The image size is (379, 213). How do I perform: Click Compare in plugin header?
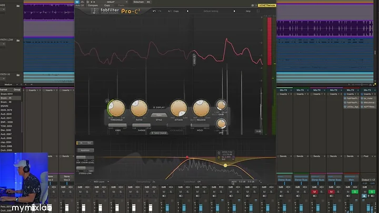coord(93,5)
